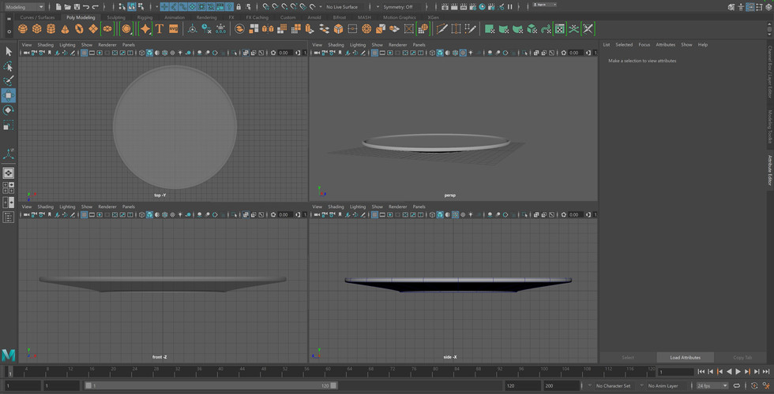Click the range end field showing 200
The width and height of the screenshot is (774, 394).
tap(562, 385)
